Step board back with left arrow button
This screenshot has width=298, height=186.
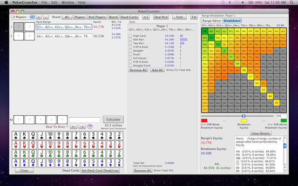click(74, 126)
